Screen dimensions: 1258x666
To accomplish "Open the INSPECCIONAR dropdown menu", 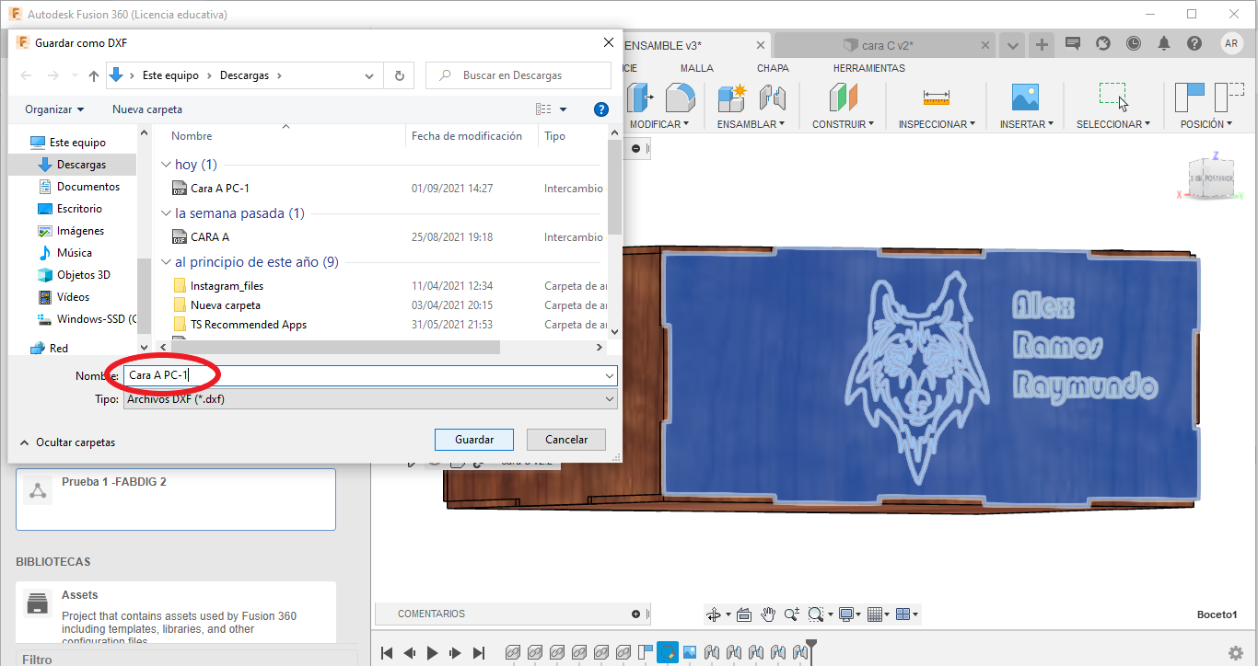I will coord(938,124).
